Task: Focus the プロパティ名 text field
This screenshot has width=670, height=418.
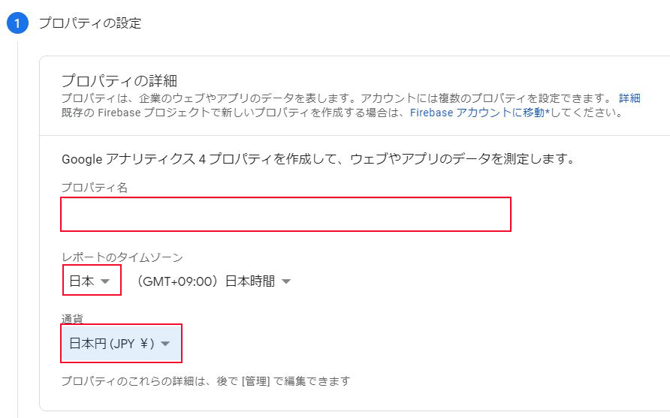Action: [x=285, y=214]
